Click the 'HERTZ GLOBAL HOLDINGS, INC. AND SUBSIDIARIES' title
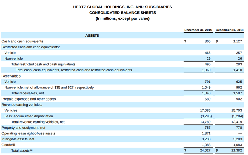The image size is (248, 155). click(123, 7)
